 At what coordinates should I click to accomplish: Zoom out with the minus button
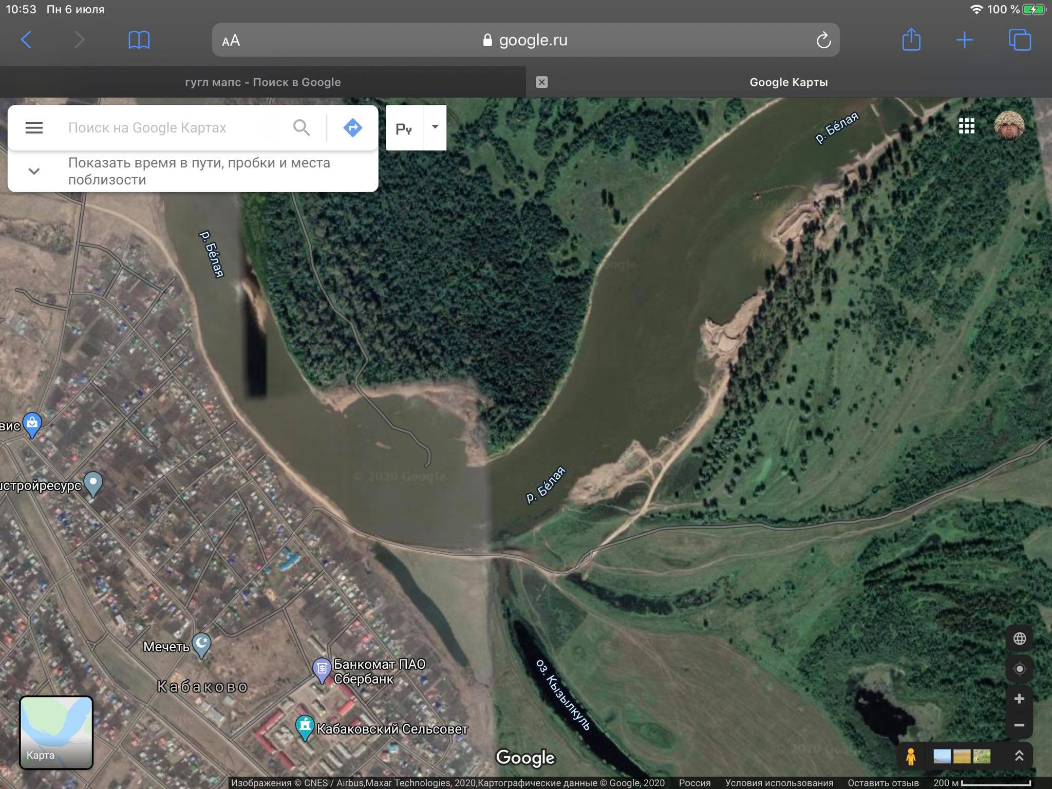pos(1019,725)
